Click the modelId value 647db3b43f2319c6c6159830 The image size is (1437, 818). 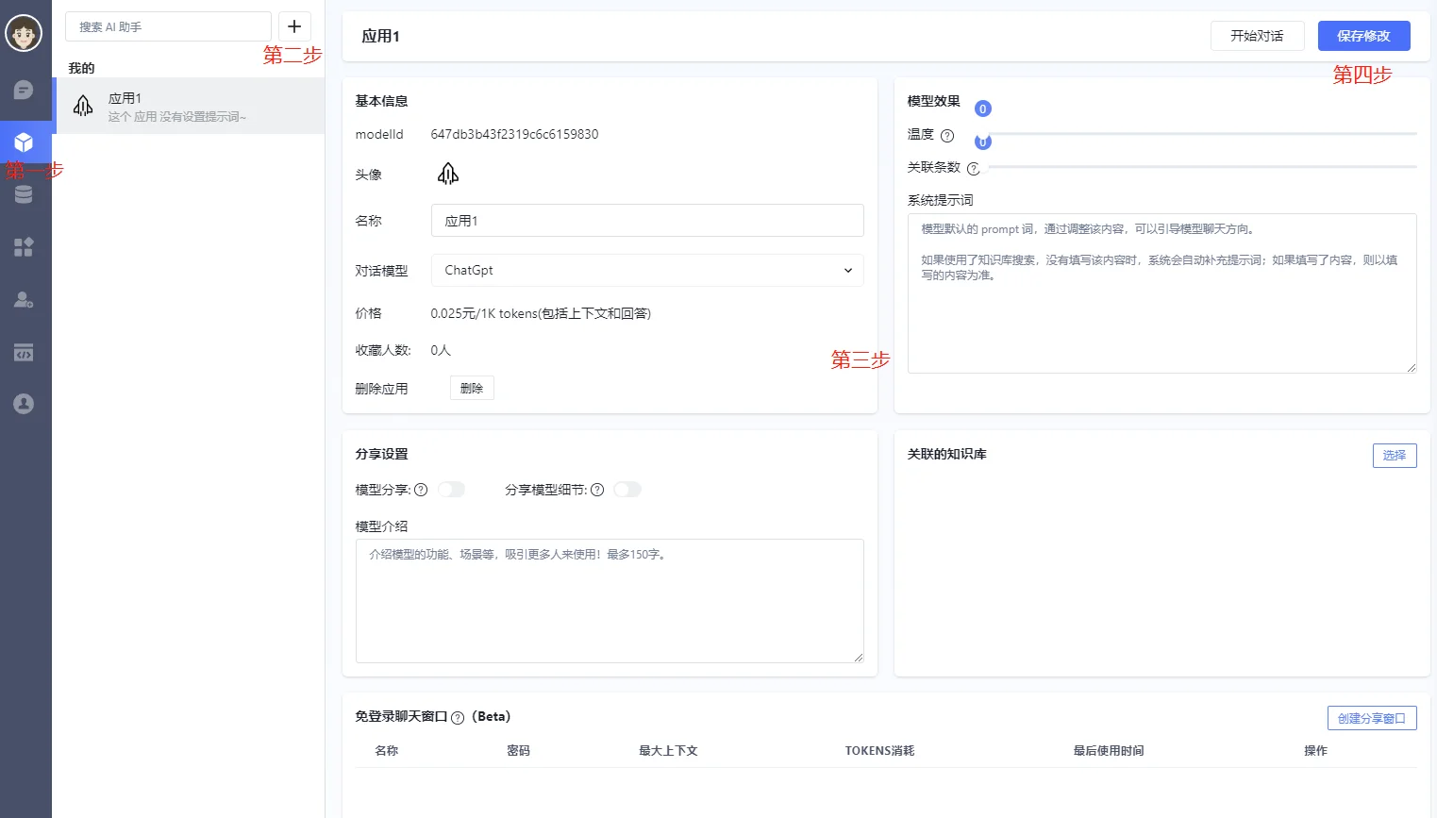pos(514,134)
